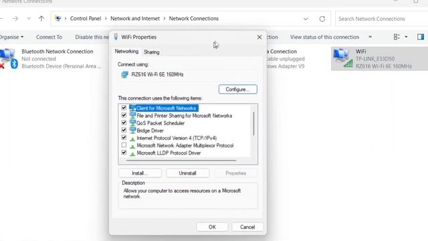Toggle Bridge Driver checkbox
Image resolution: width=428 pixels, height=241 pixels.
[124, 130]
